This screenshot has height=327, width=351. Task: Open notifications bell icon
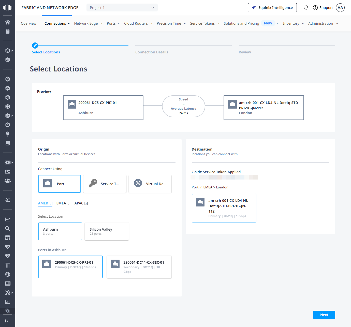click(306, 8)
